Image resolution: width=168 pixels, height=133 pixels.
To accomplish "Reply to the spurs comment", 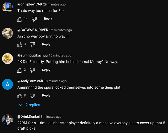I will [46, 95].
